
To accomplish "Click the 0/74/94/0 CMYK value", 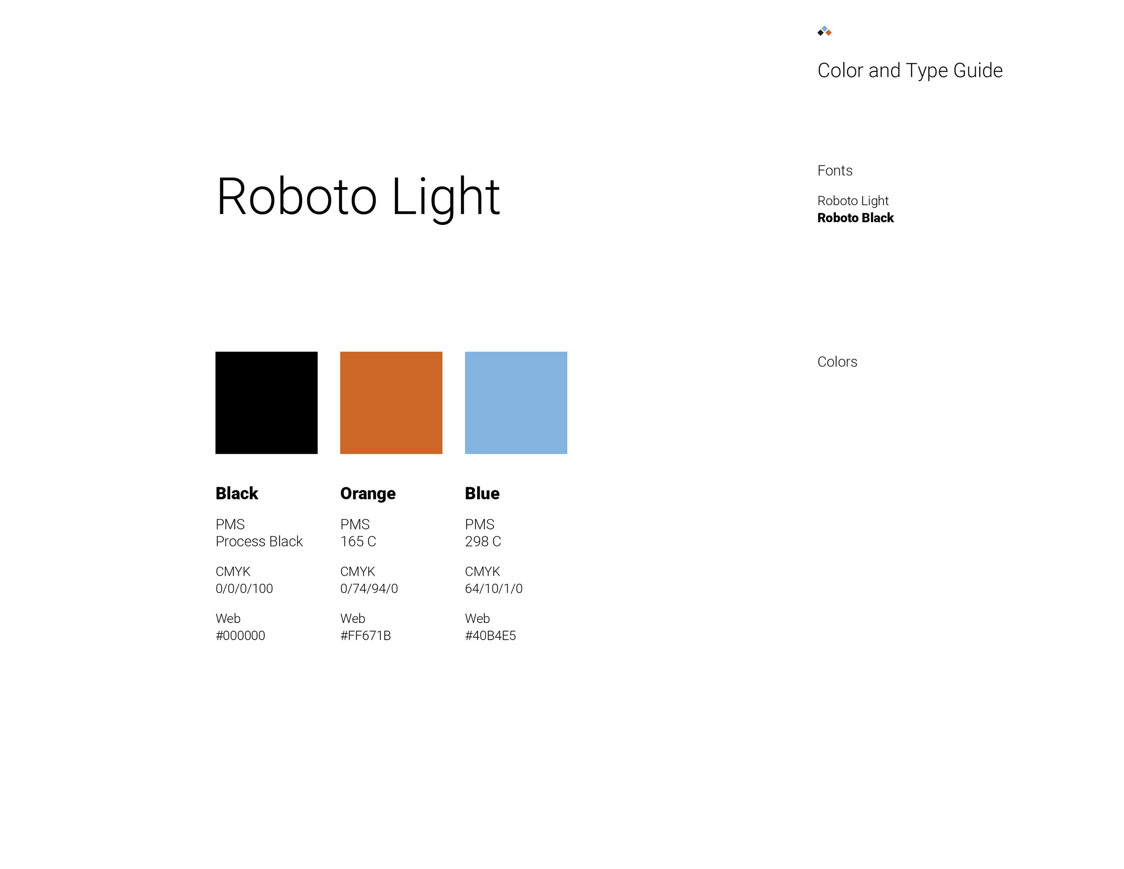I will point(369,588).
